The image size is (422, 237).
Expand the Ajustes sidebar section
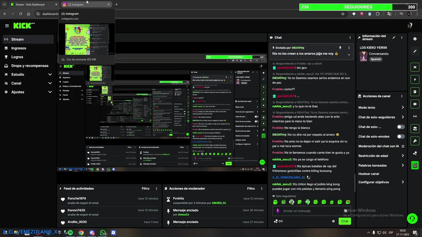(28, 92)
